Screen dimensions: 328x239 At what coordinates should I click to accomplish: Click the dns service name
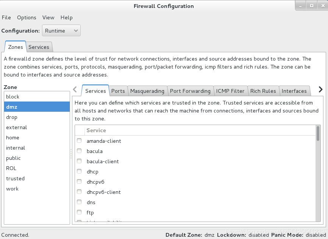click(x=91, y=202)
